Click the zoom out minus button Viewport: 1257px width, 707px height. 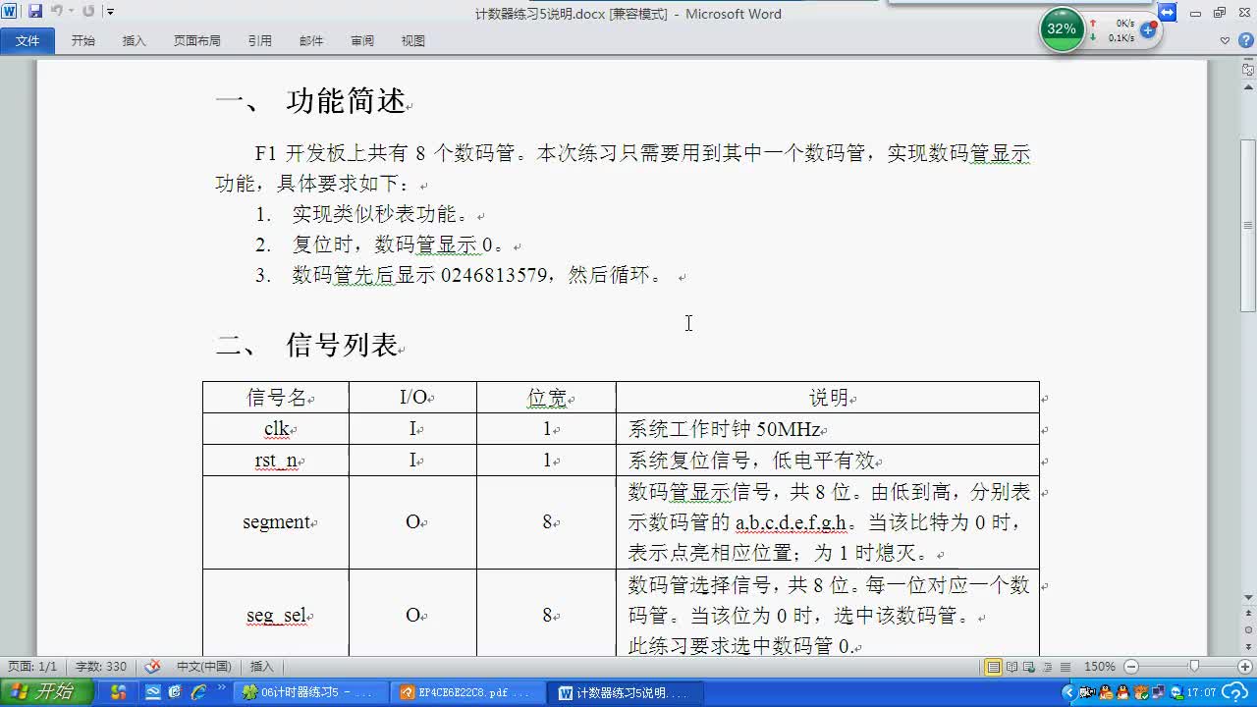(1130, 667)
